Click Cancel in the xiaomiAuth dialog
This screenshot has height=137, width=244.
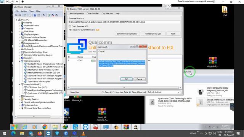pos(139,79)
